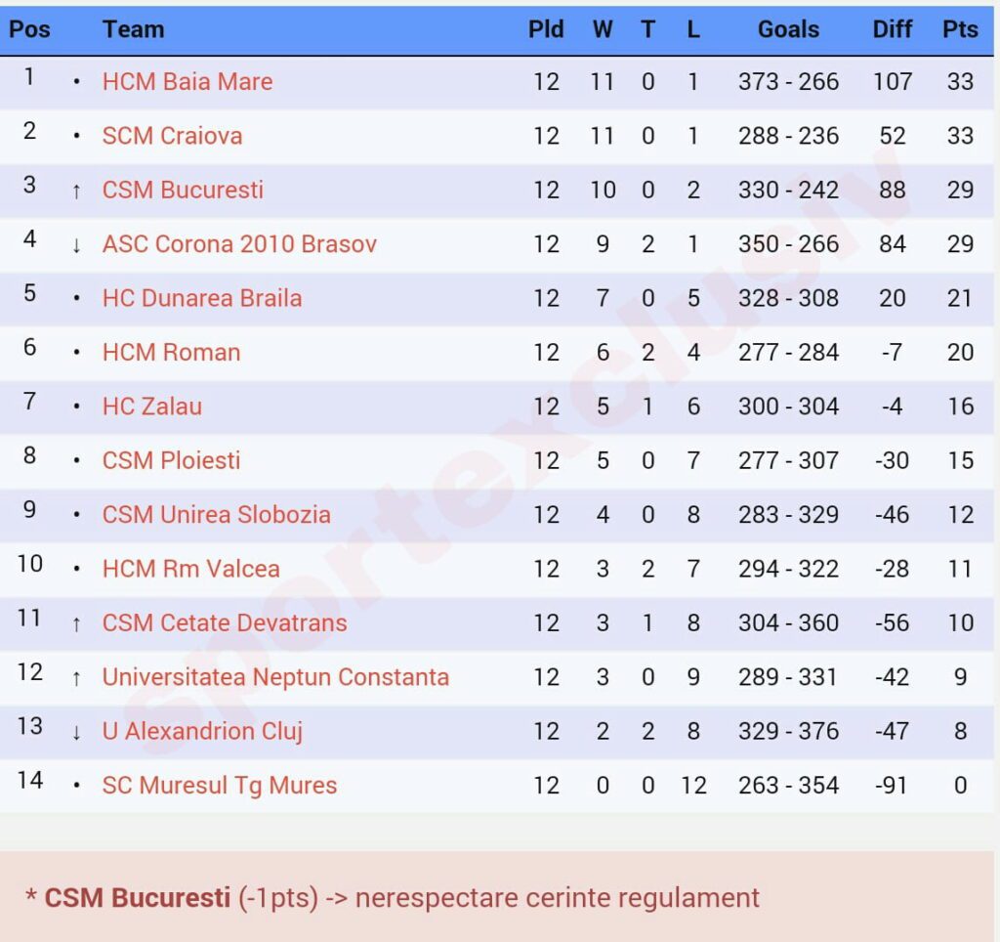Click the Pts column header
Viewport: 1000px width, 942px height.
click(x=960, y=29)
